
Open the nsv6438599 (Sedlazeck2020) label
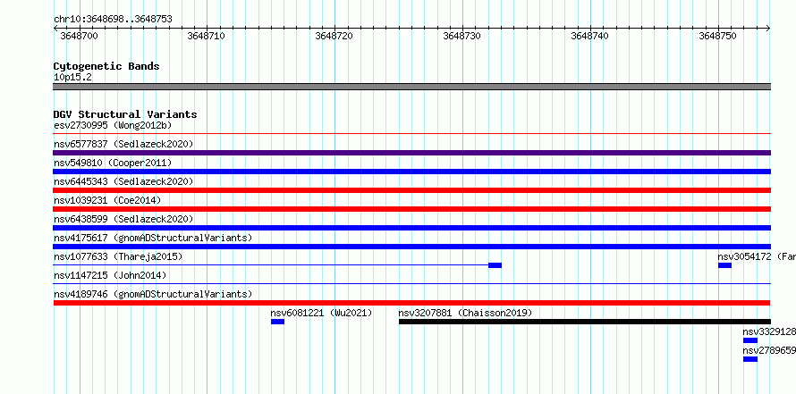123,219
